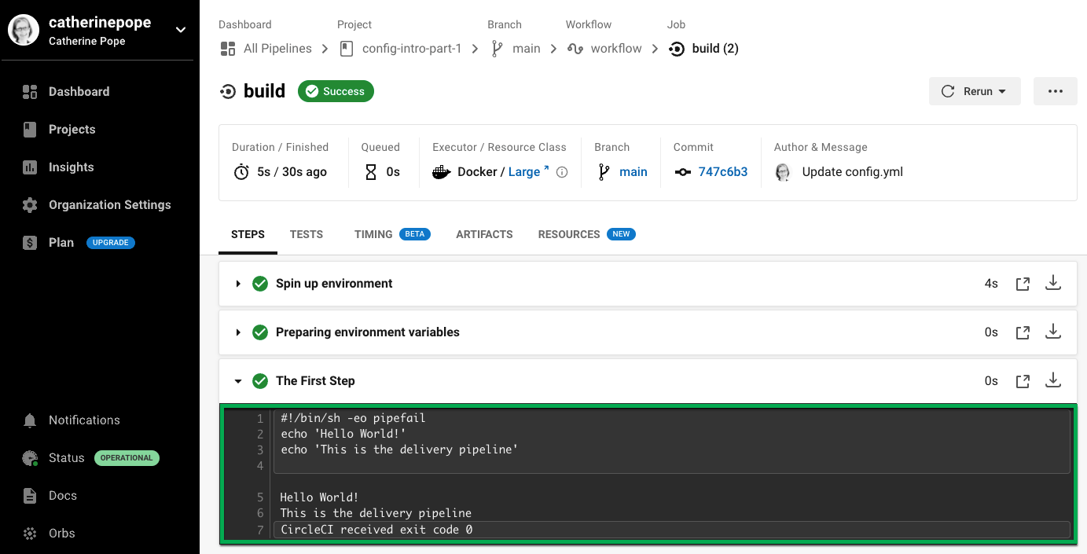Viewport: 1087px width, 554px height.
Task: Click the Success status badge
Action: click(336, 91)
